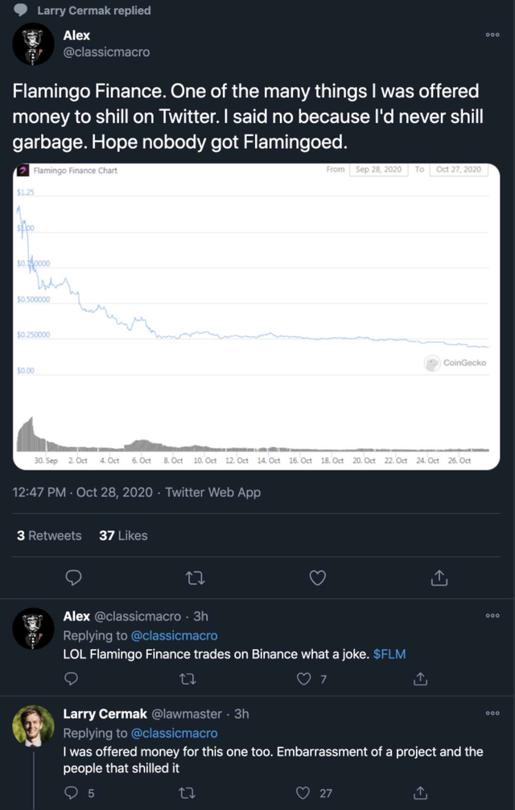This screenshot has height=810, width=515.
Task: Open more options on Larry Cermak's reply
Action: click(x=492, y=713)
